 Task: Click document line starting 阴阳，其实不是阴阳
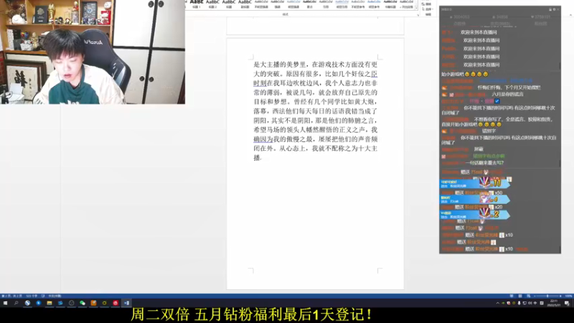click(x=315, y=121)
